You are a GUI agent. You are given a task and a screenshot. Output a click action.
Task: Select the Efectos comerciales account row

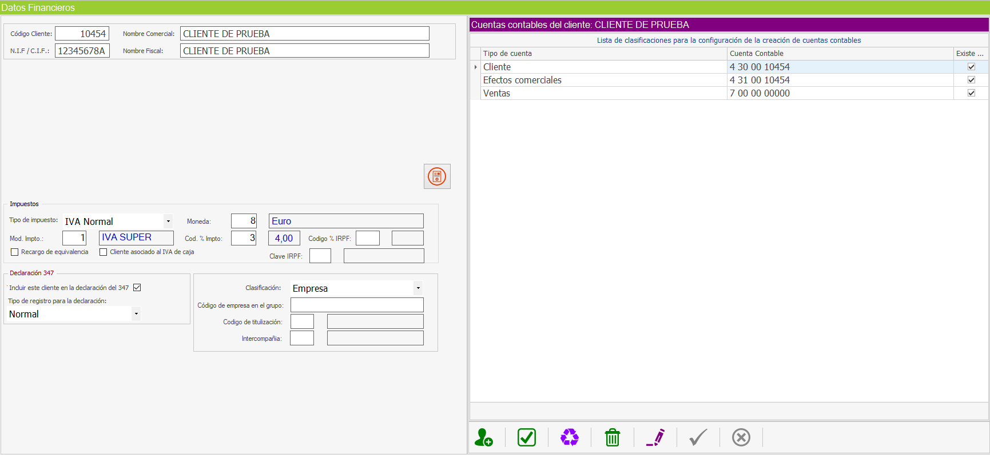(603, 80)
